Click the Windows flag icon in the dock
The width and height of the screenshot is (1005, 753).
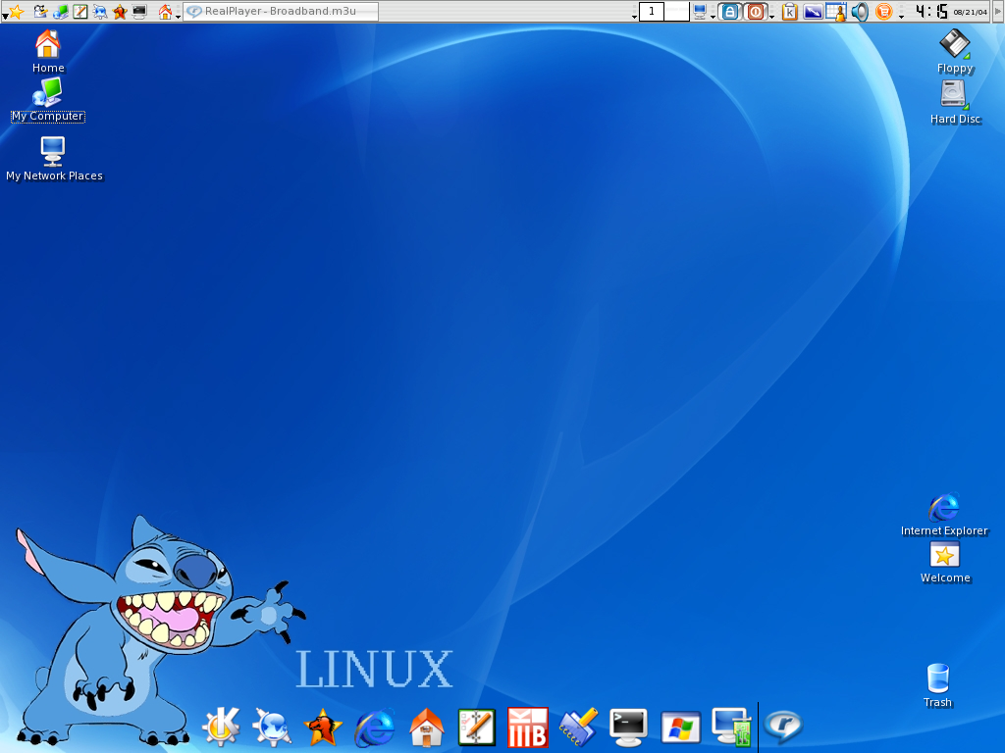click(680, 728)
